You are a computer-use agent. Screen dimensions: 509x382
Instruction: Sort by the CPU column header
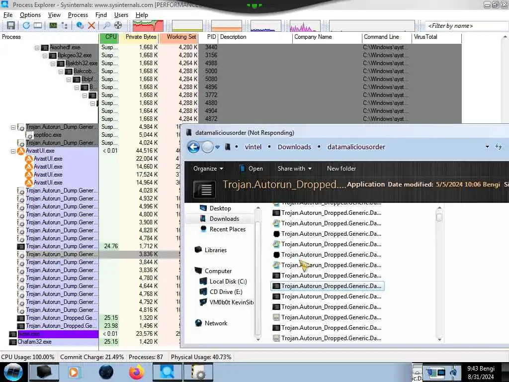click(x=109, y=37)
